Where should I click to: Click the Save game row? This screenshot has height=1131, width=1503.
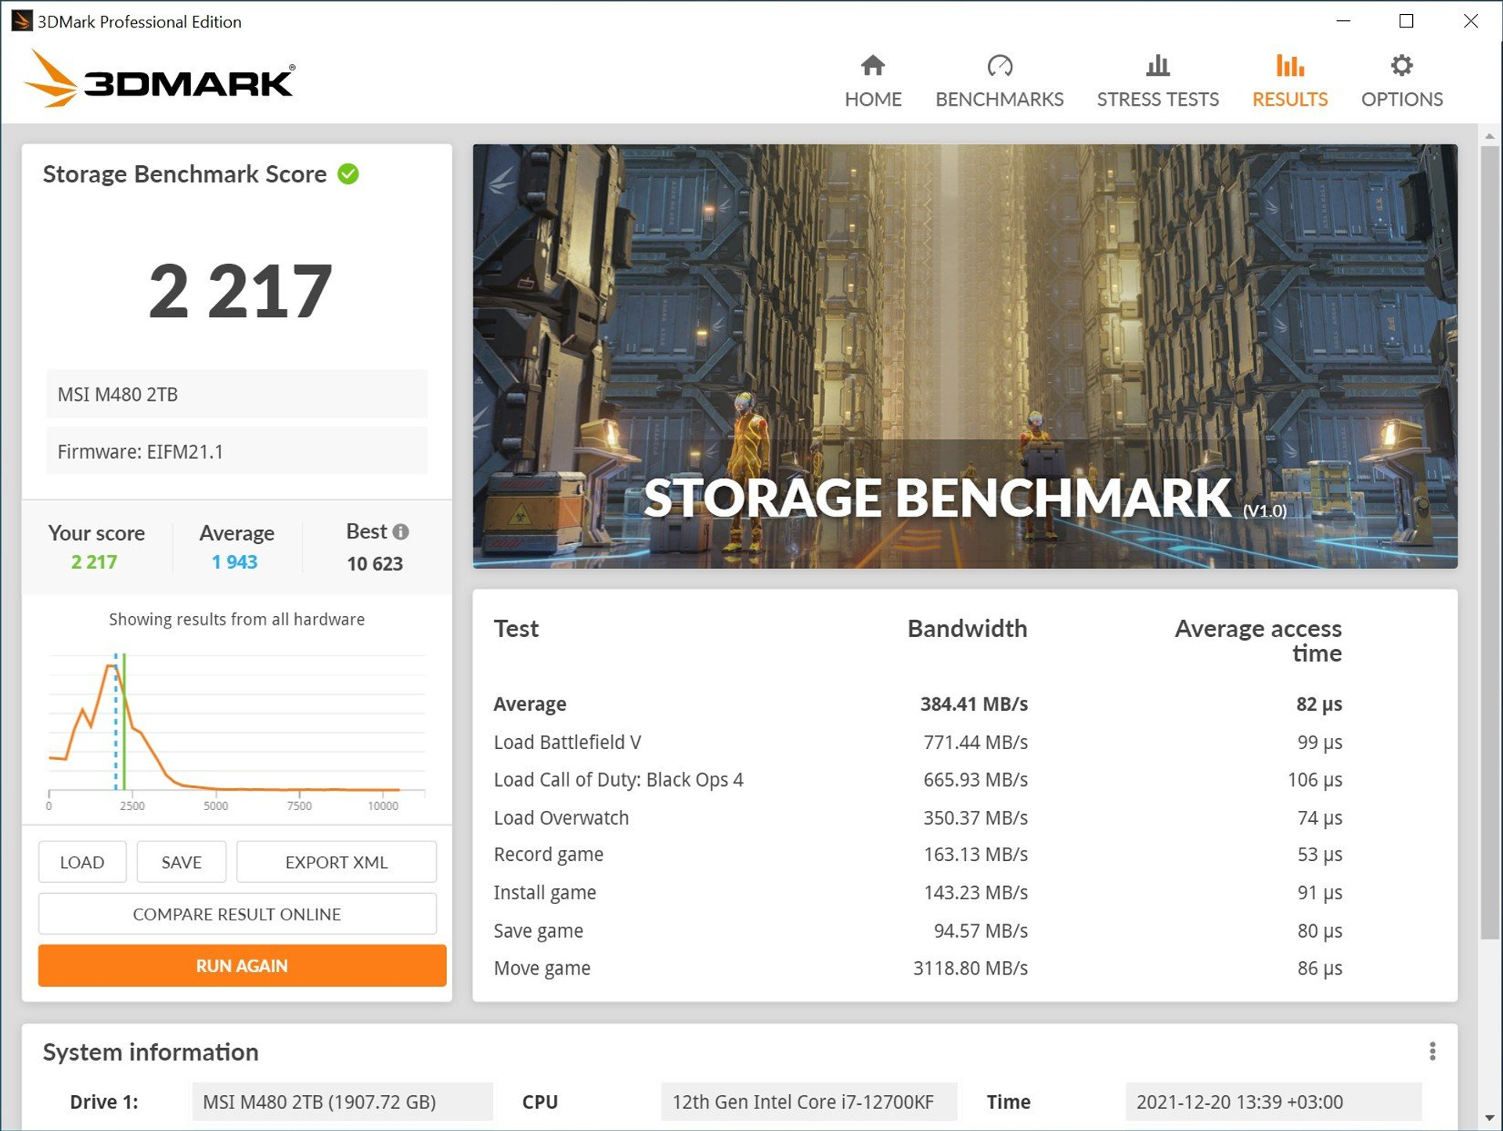tap(917, 931)
